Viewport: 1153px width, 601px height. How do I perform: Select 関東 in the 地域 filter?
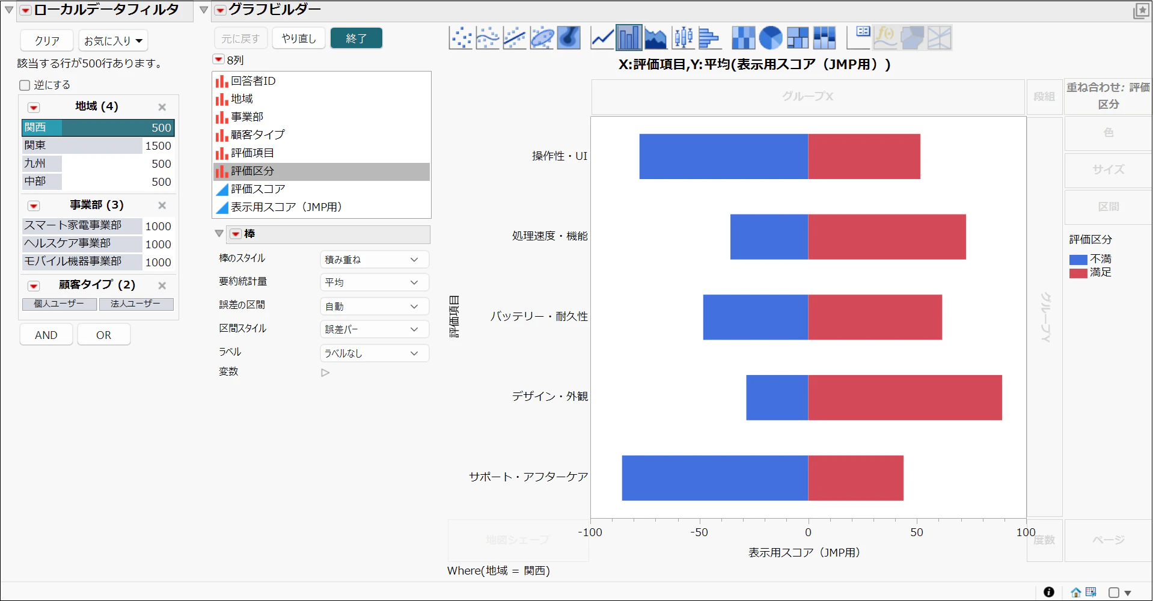click(x=98, y=145)
